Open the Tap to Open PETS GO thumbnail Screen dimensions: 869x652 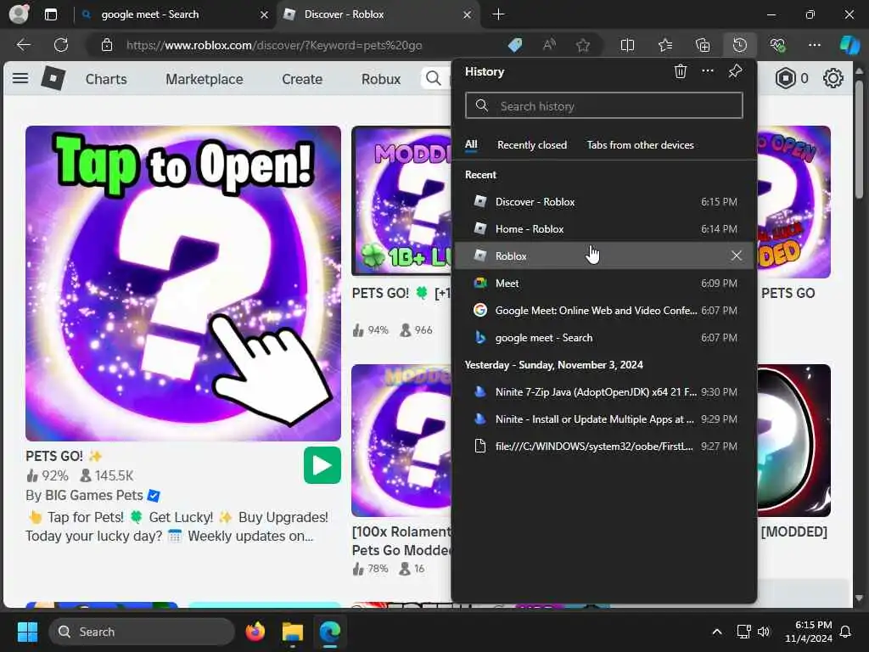click(x=183, y=284)
